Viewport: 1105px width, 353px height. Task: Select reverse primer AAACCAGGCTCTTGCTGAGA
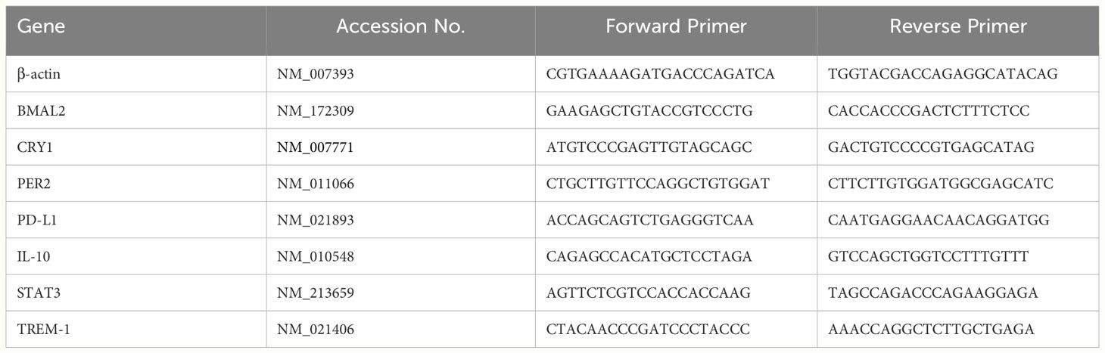[932, 330]
